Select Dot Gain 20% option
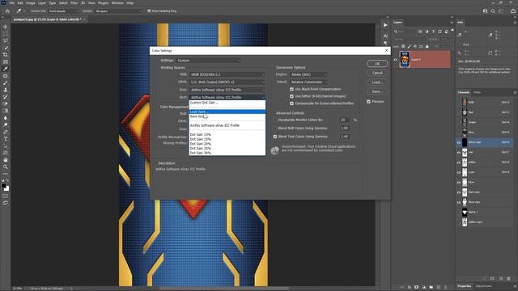Image resolution: width=518 pixels, height=291 pixels. (227, 144)
